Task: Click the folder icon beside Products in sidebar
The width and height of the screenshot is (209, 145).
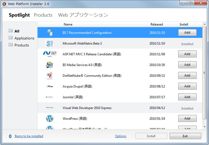Action: pyautogui.click(x=10, y=45)
